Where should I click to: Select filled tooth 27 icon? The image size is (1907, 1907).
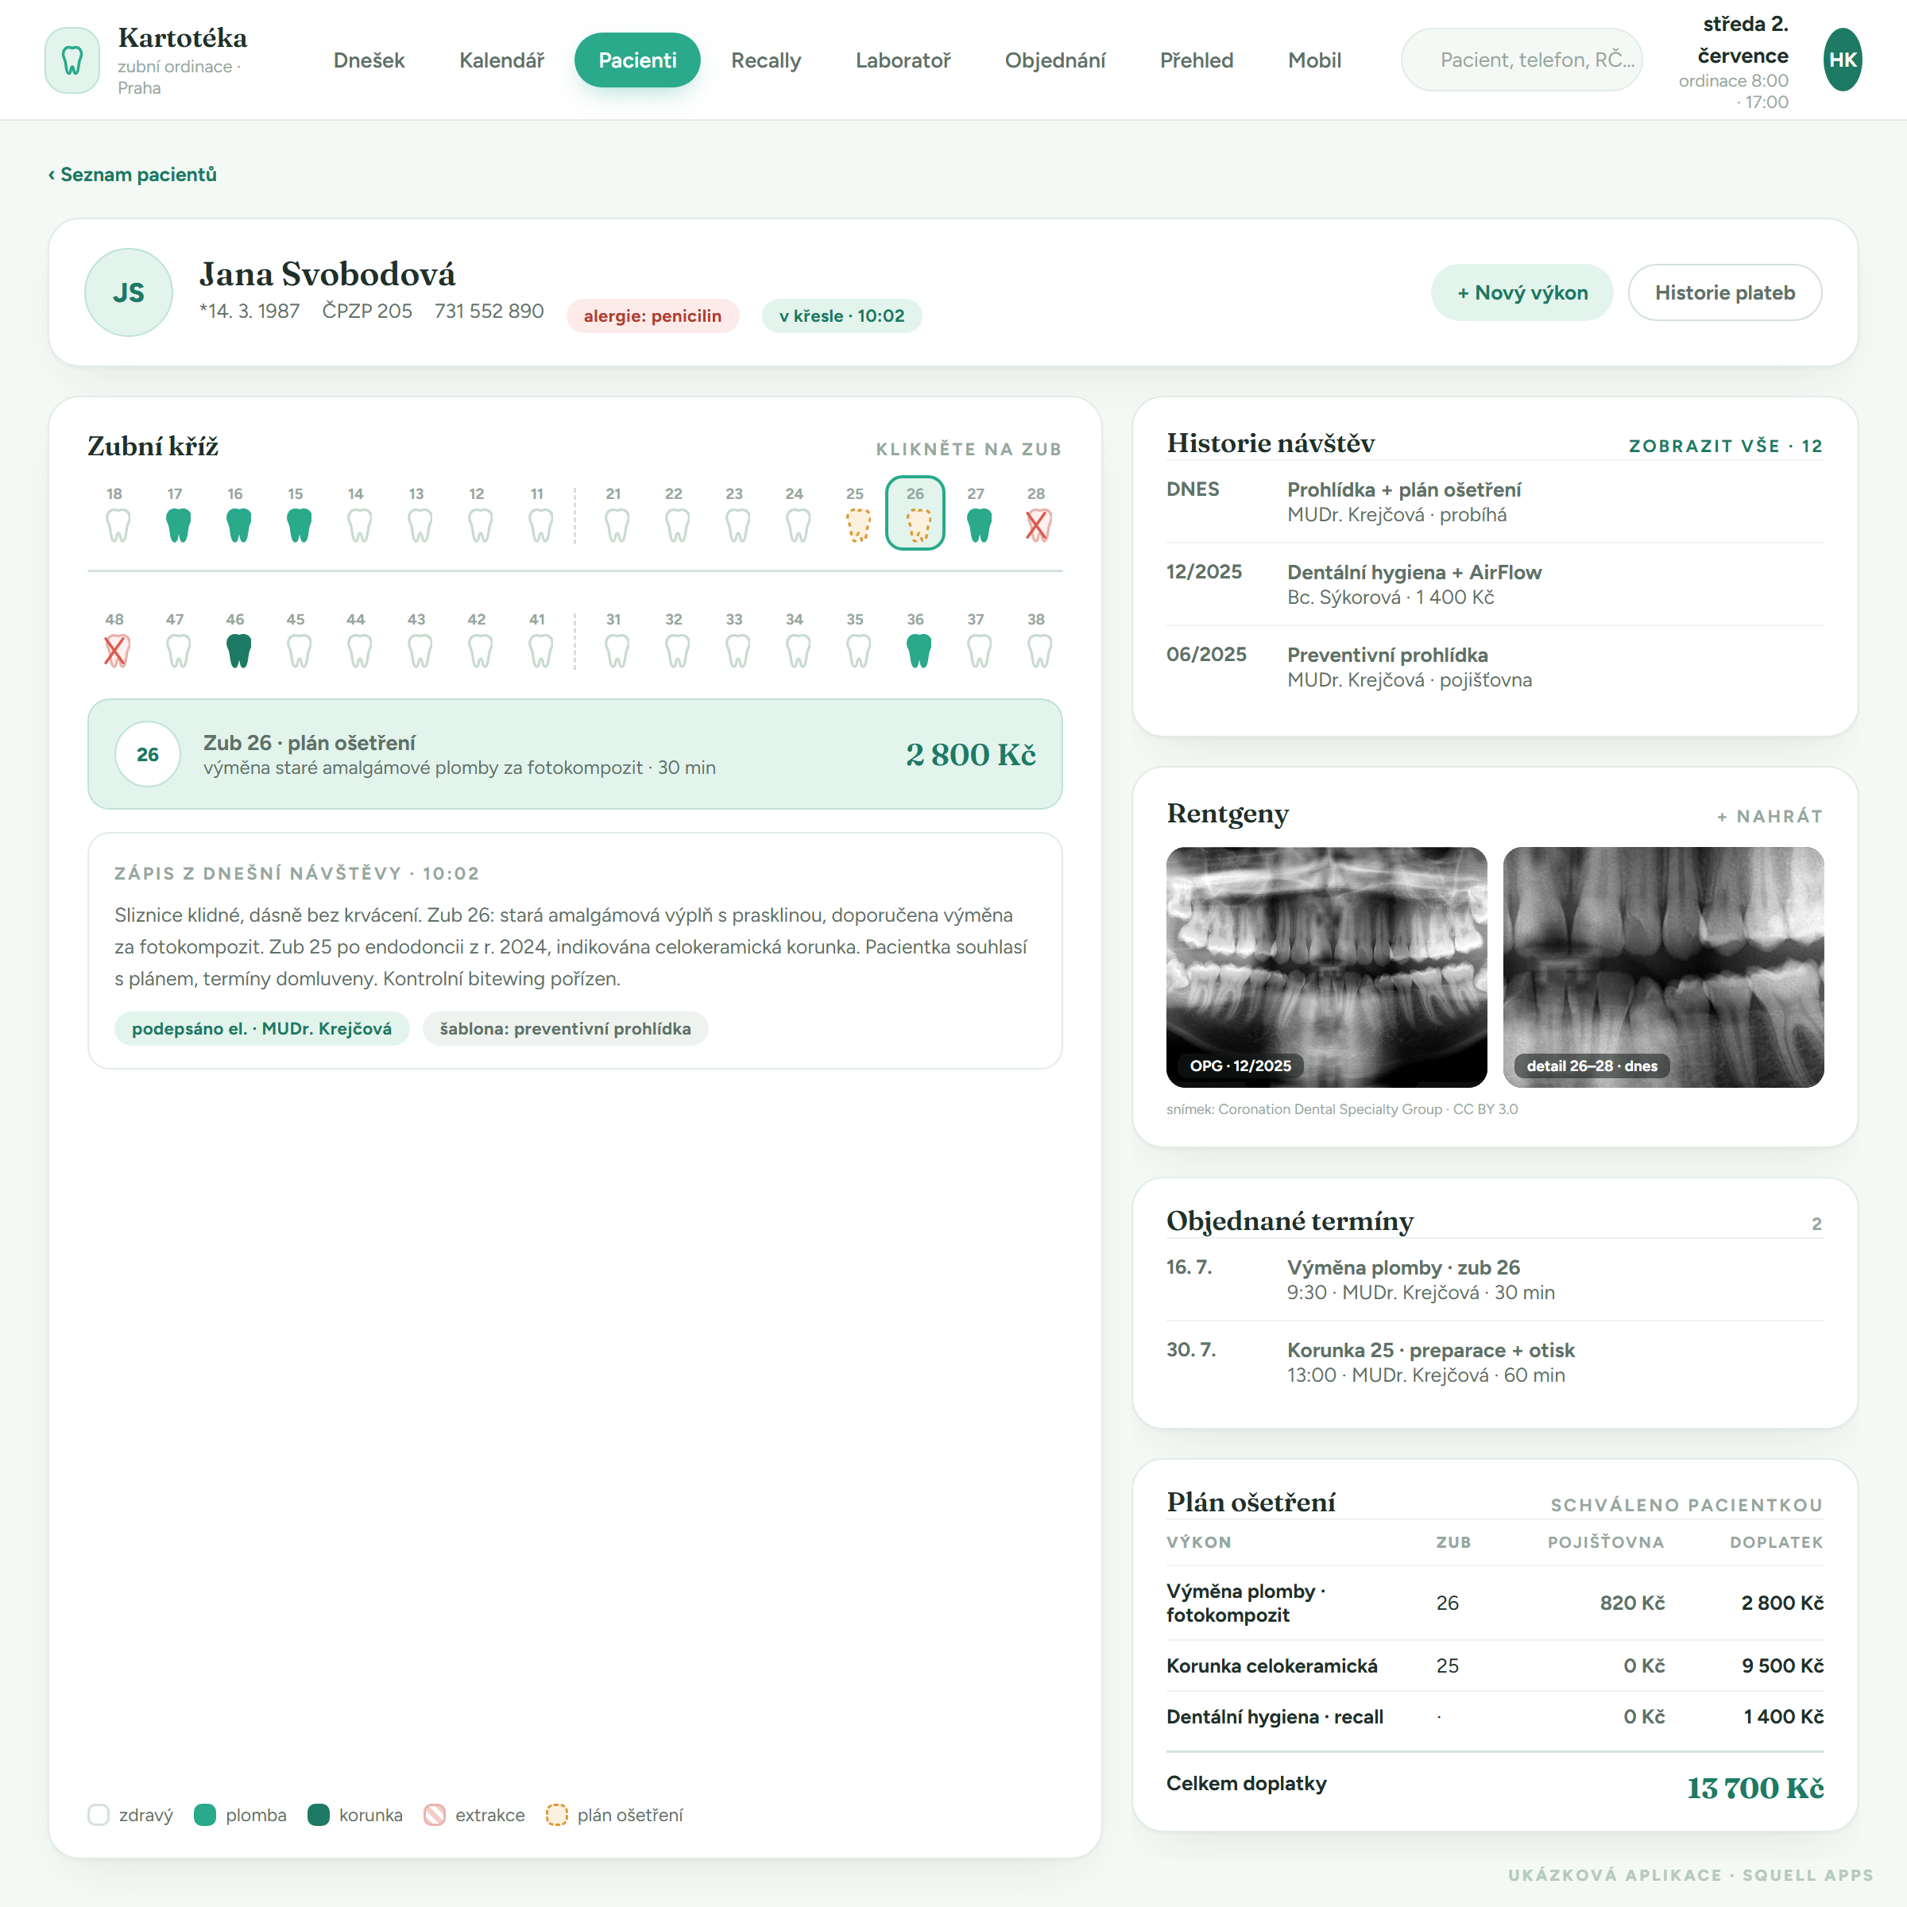(978, 525)
